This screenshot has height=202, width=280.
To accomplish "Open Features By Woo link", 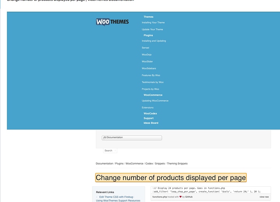I will coord(151,76).
